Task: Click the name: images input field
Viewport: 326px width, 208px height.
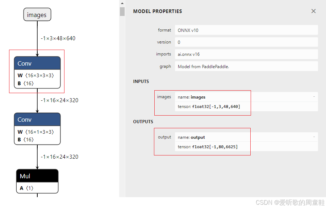Action: coord(246,97)
